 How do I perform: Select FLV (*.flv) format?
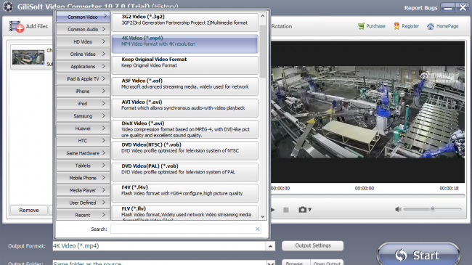tap(185, 213)
